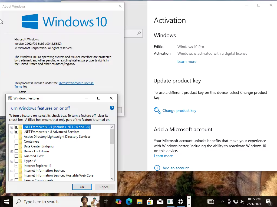The width and height of the screenshot is (277, 207).
Task: Launch Copilot from the taskbar
Action: [x=118, y=202]
